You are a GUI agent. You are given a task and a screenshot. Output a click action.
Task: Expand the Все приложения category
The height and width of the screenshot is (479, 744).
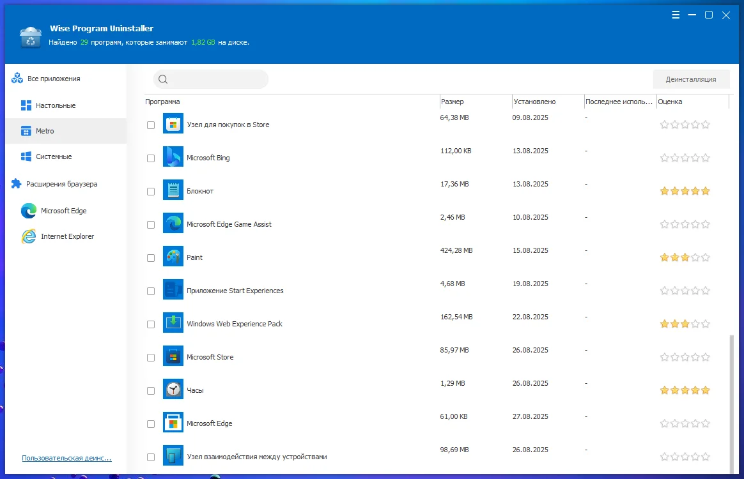pyautogui.click(x=54, y=79)
